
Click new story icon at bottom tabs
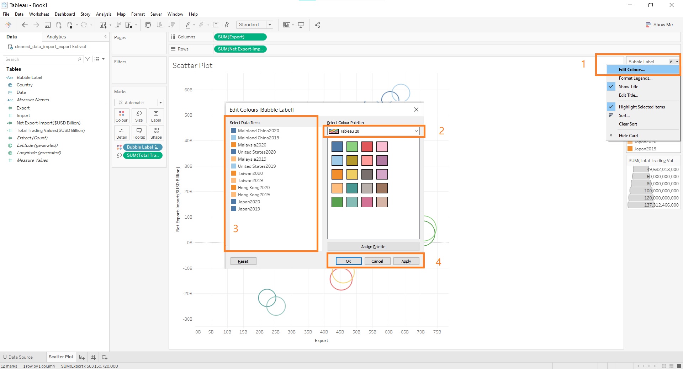pyautogui.click(x=105, y=357)
